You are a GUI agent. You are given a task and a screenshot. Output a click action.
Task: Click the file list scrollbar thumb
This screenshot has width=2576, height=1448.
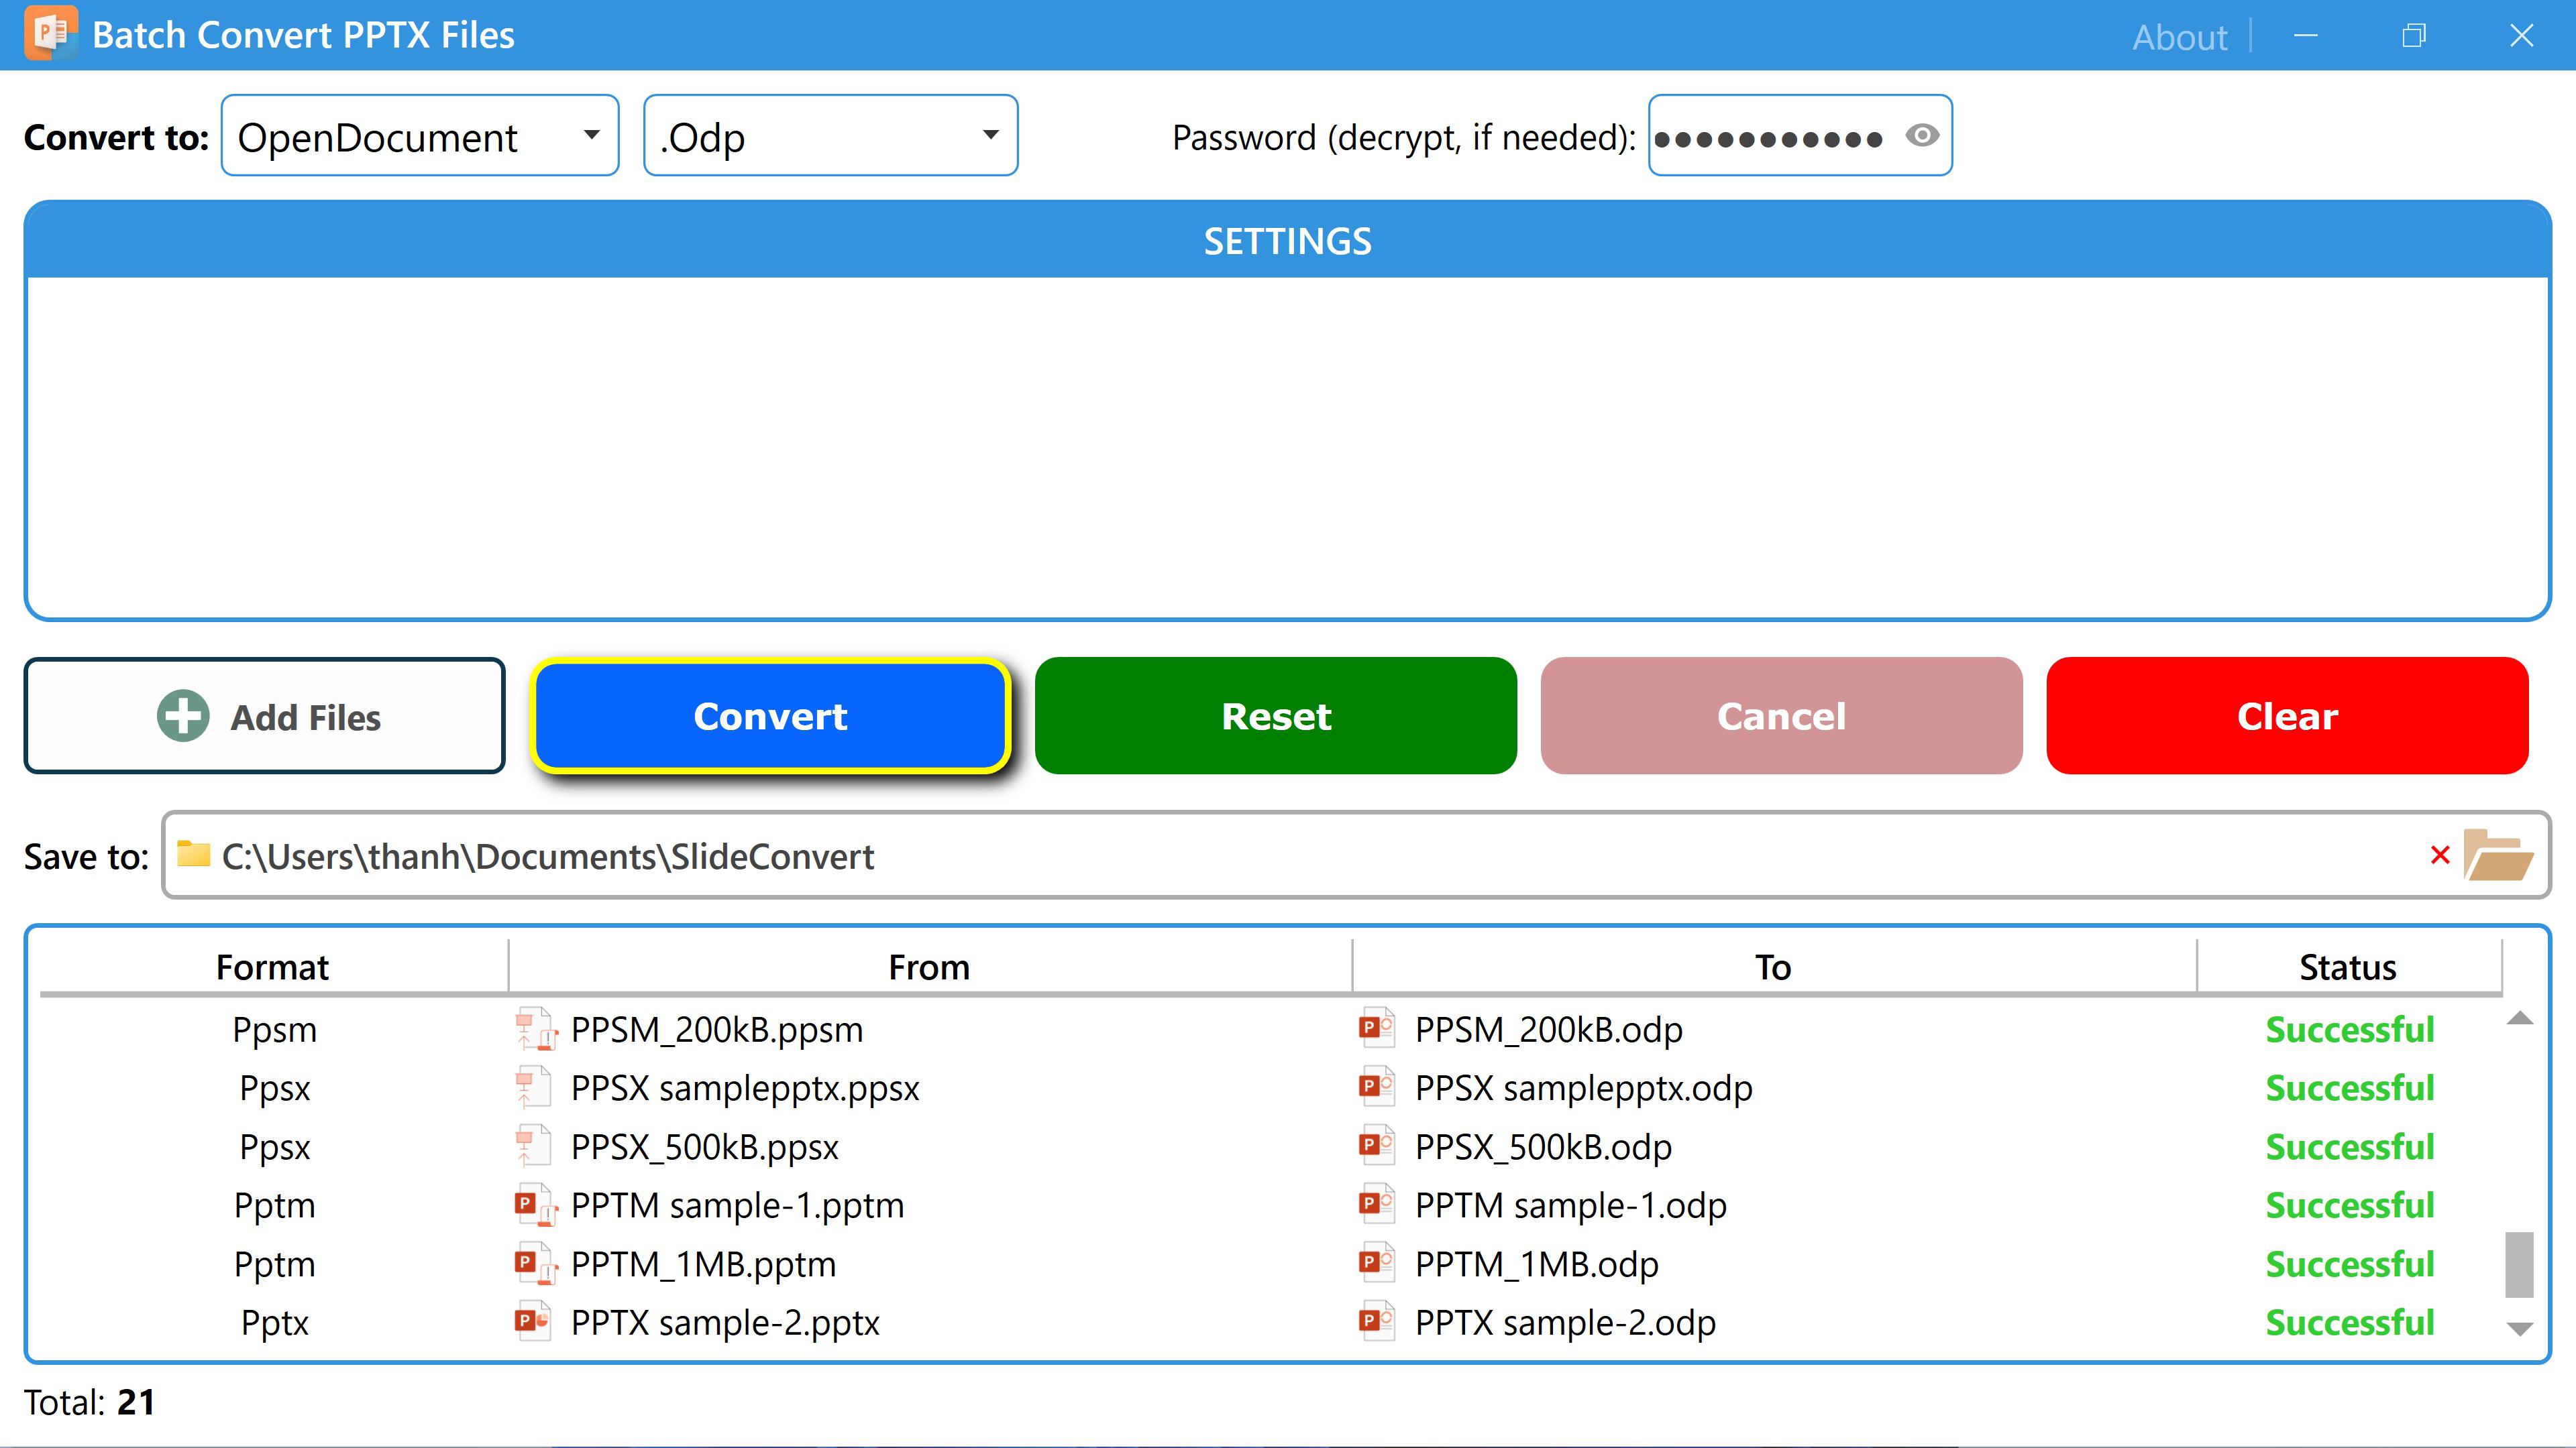tap(2520, 1264)
